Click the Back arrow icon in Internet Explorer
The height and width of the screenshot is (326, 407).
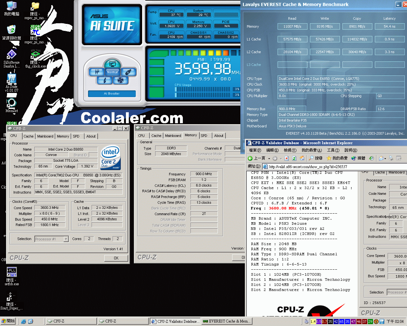point(250,158)
